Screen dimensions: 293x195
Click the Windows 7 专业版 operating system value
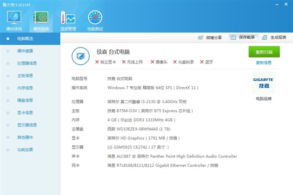click(x=153, y=88)
